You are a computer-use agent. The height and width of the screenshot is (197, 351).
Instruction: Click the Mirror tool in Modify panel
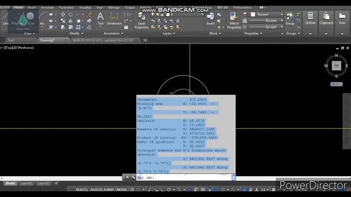(71, 21)
